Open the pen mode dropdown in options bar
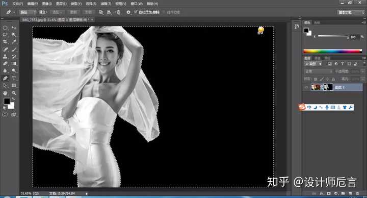This screenshot has height=198, width=367. (28, 12)
